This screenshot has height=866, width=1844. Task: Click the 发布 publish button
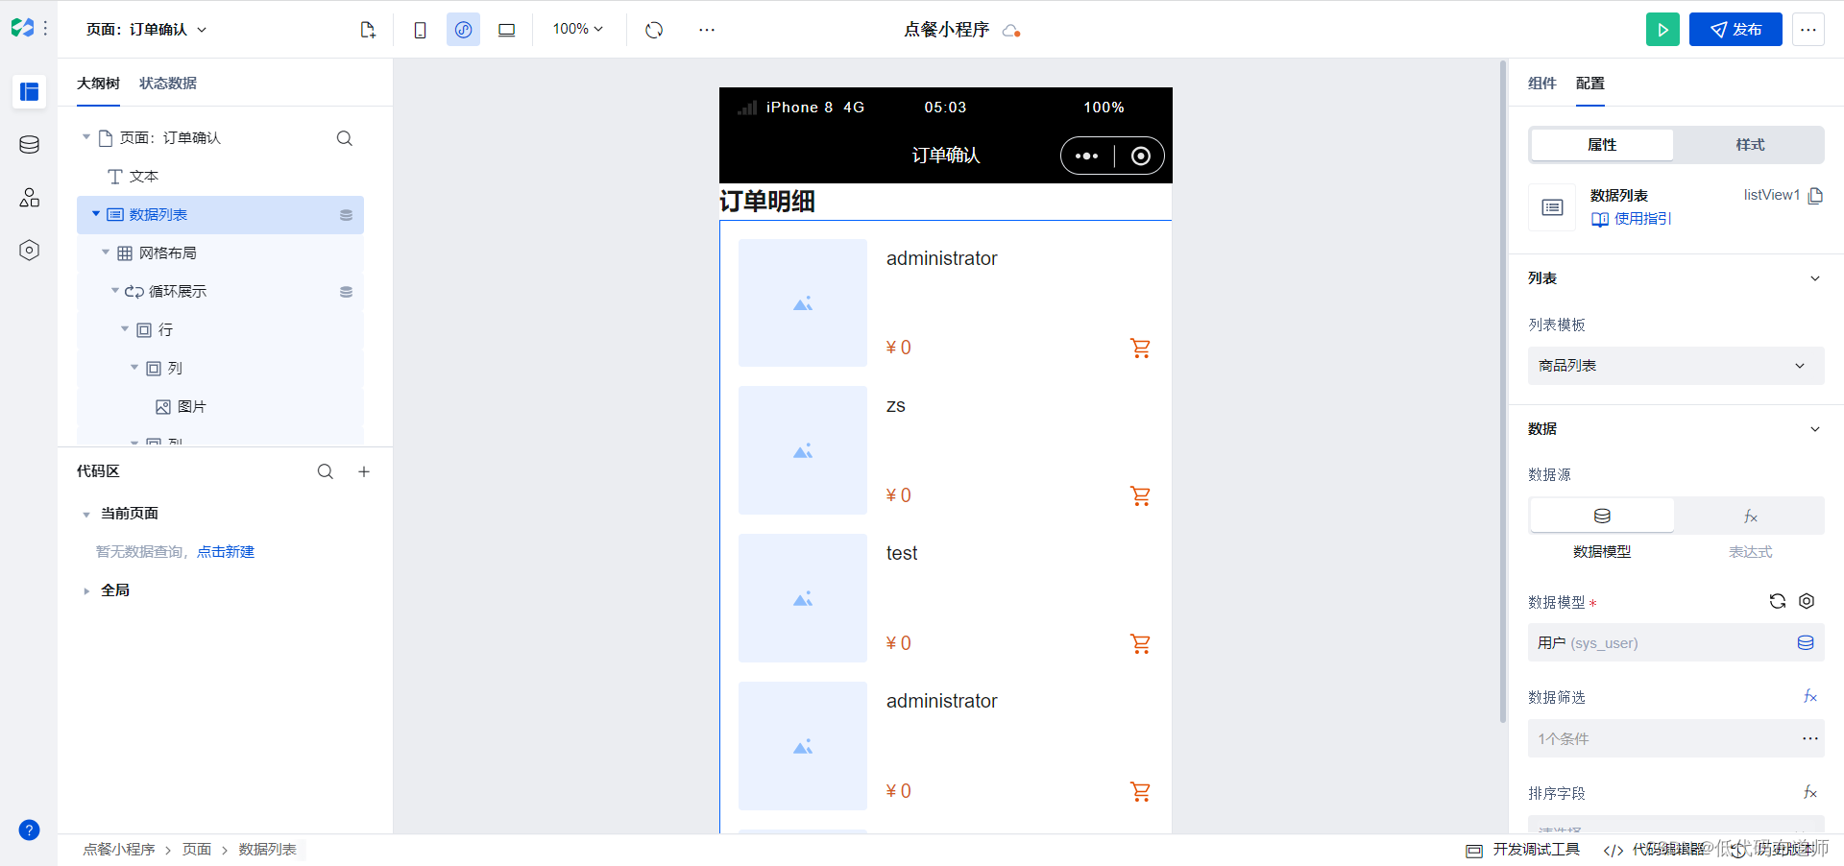(x=1735, y=30)
